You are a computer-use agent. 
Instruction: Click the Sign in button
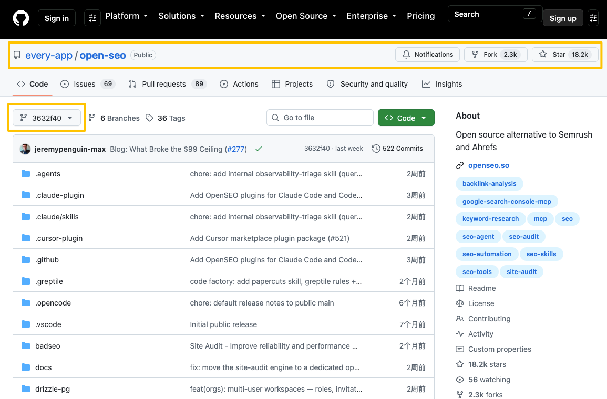(57, 18)
